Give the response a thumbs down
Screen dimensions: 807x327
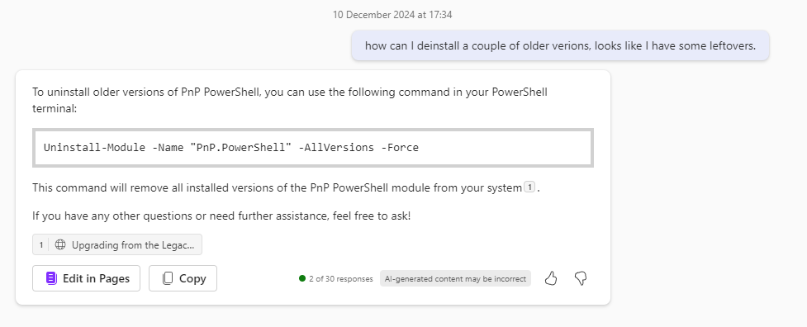pos(581,278)
